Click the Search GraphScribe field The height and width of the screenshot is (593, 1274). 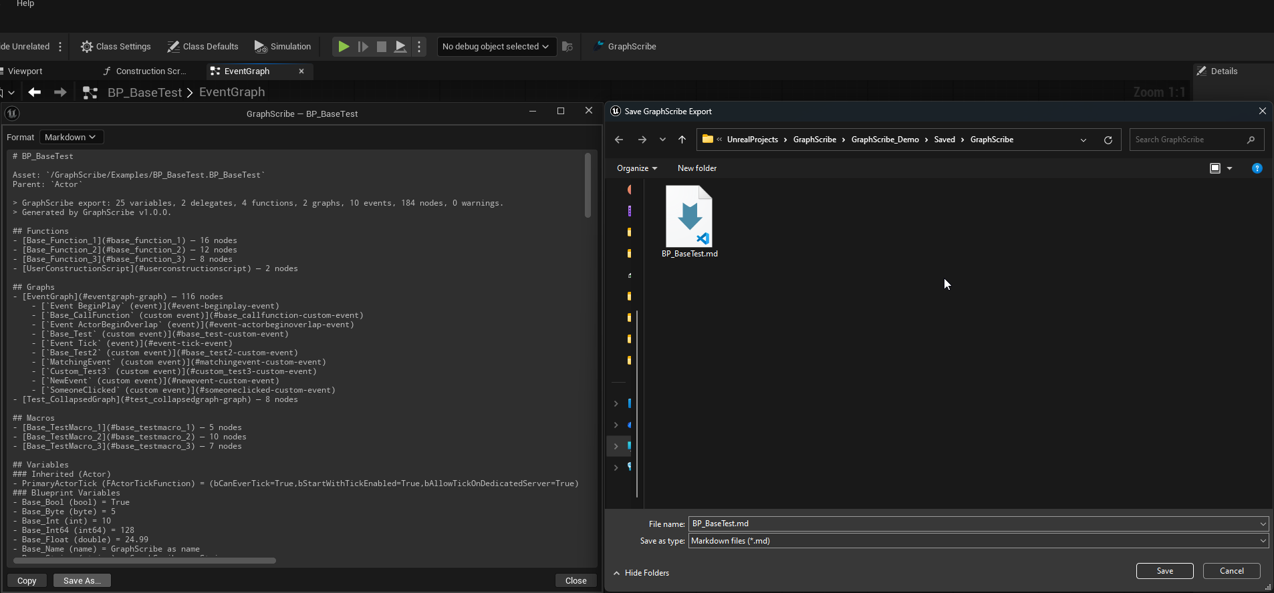pyautogui.click(x=1196, y=140)
